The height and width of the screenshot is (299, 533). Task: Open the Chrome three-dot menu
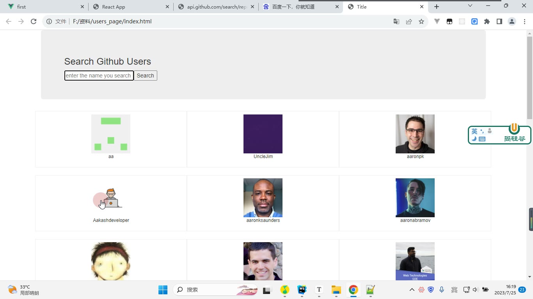tap(524, 22)
